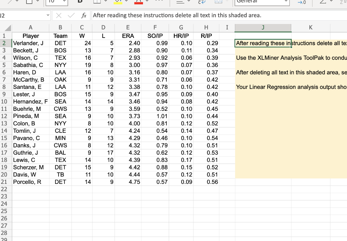Select the cell Hernandez, F
Image resolution: width=347 pixels, height=241 pixels.
(30, 101)
